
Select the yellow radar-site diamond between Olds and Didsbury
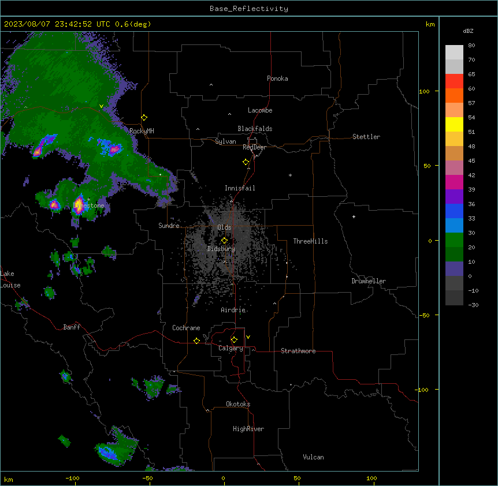225,241
